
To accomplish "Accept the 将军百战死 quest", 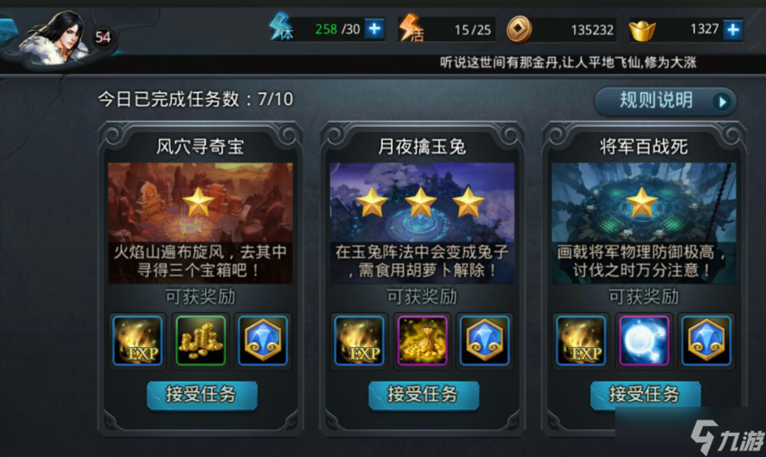I will click(645, 395).
